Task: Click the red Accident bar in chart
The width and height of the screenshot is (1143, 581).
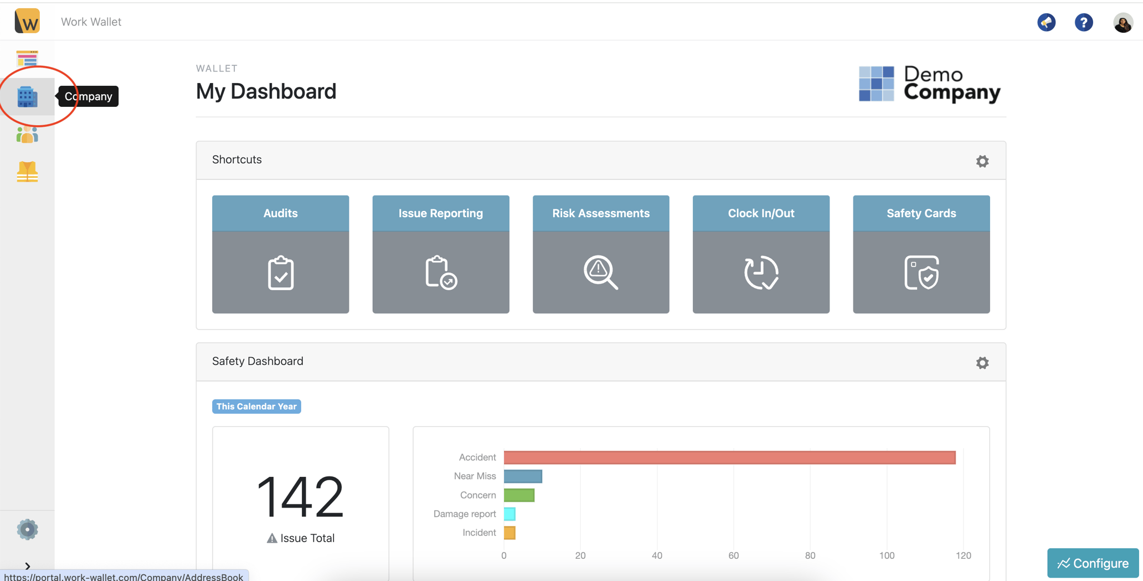Action: point(729,457)
